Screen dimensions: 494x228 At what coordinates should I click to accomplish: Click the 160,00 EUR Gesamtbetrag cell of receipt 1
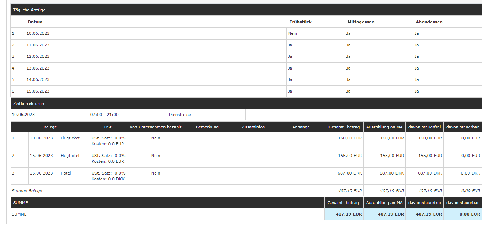pyautogui.click(x=349, y=138)
